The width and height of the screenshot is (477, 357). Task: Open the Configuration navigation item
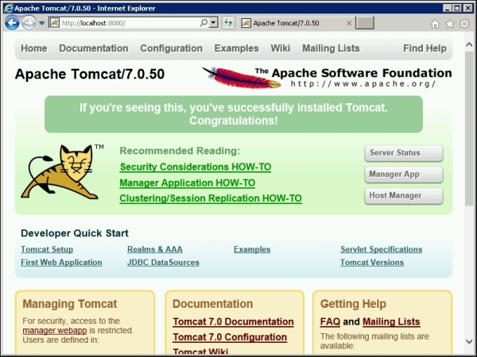coord(171,48)
